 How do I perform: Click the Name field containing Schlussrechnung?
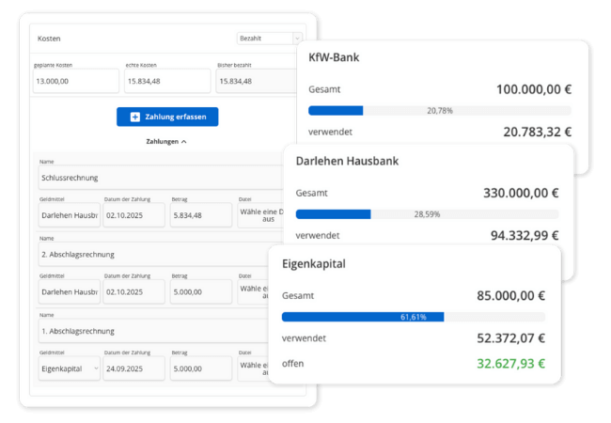pyautogui.click(x=160, y=177)
